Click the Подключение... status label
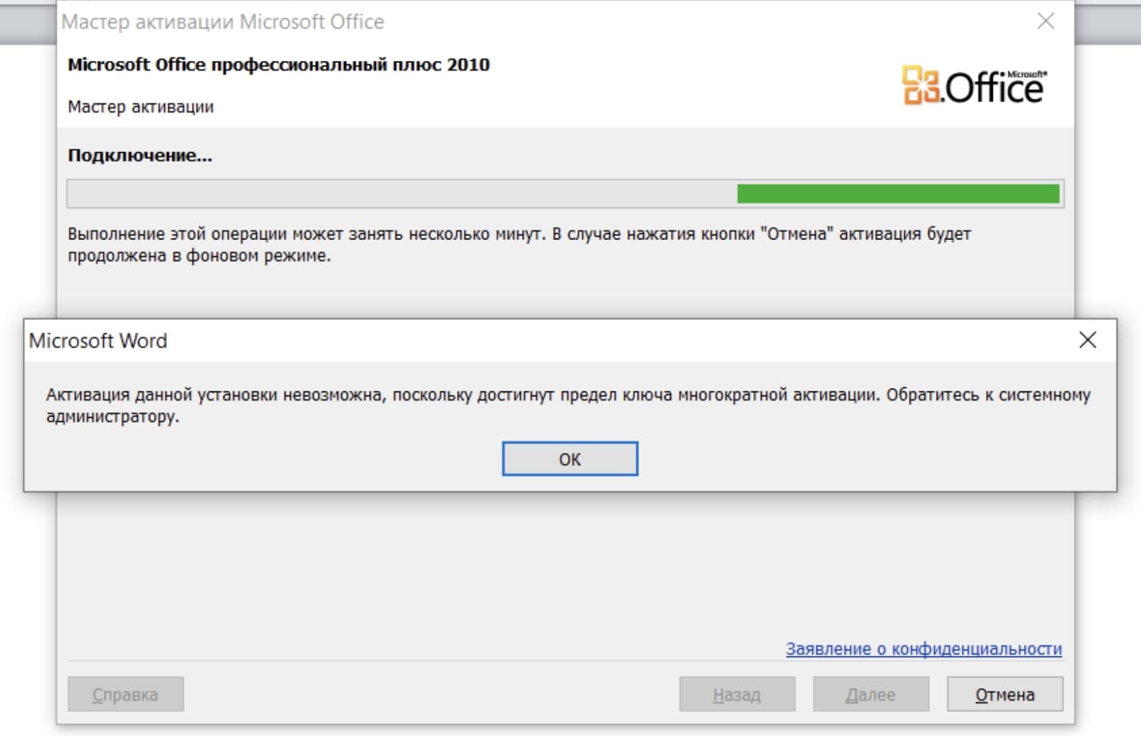 point(140,155)
